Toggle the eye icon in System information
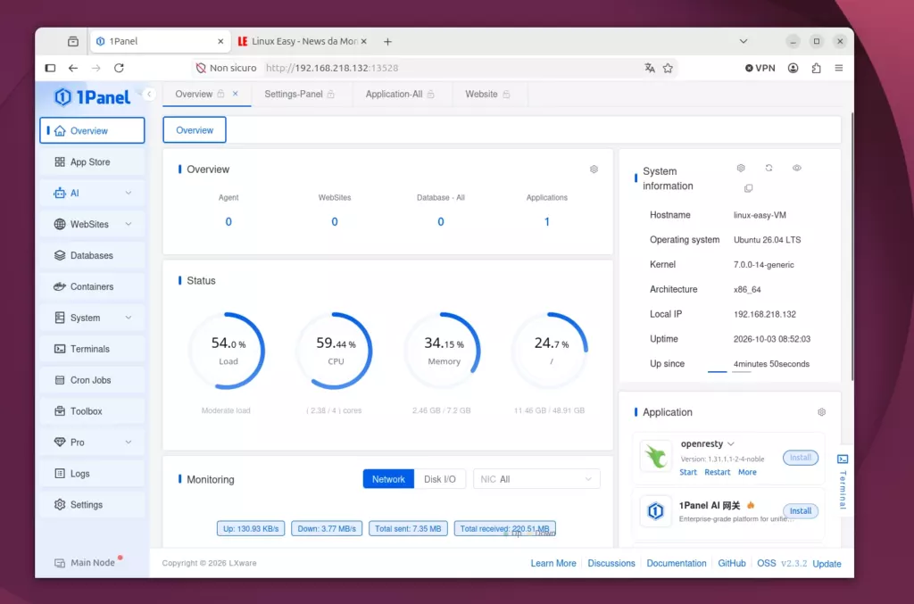This screenshot has width=914, height=604. [x=797, y=169]
